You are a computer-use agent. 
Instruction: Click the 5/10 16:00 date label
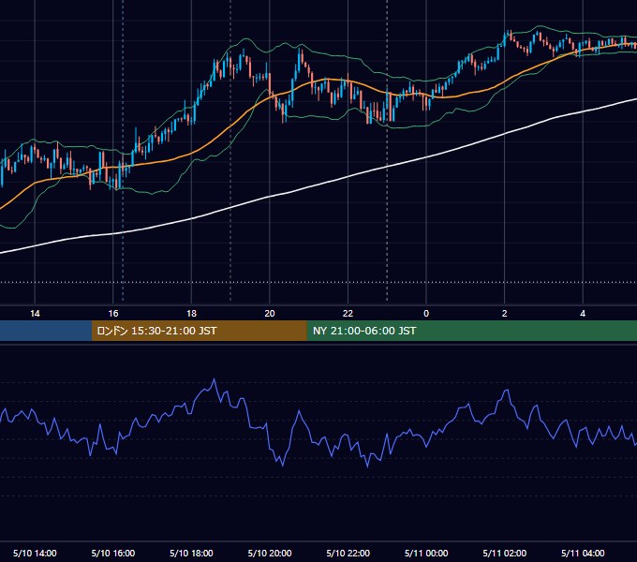point(113,553)
